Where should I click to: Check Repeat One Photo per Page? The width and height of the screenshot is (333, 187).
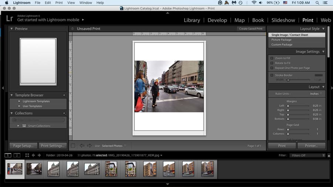click(x=272, y=68)
